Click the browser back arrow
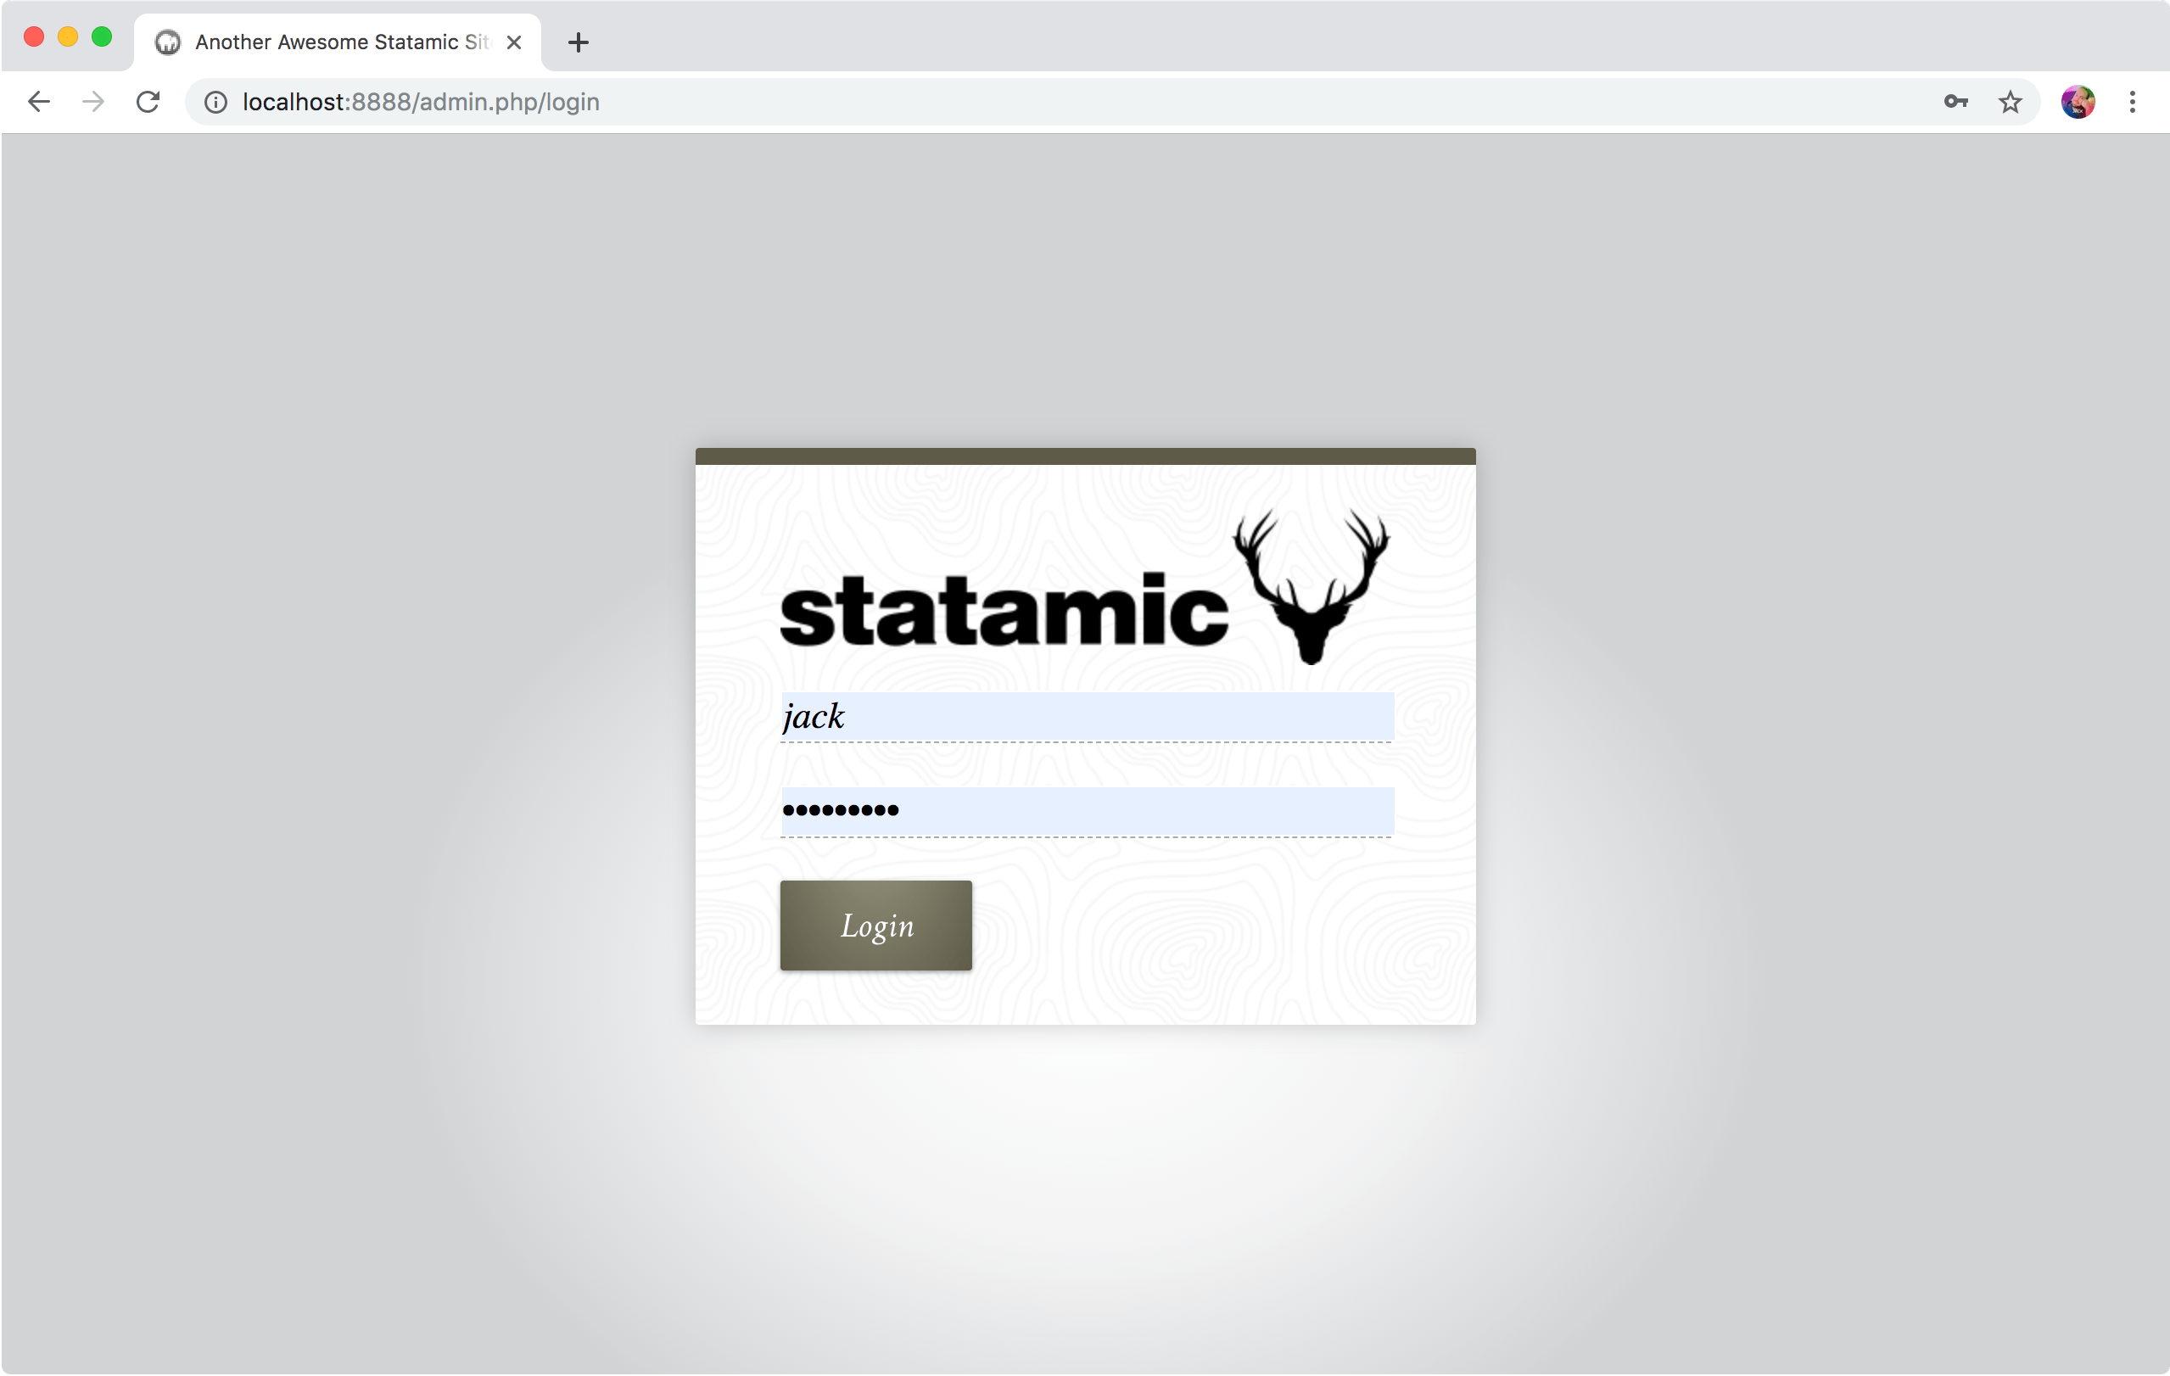This screenshot has height=1376, width=2170. point(39,102)
